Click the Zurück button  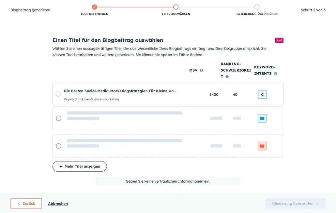tap(26, 204)
